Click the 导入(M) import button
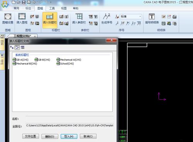 click(69, 136)
